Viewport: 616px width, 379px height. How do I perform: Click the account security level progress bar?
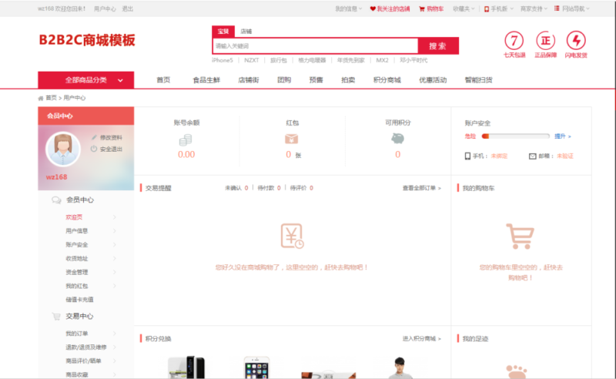pyautogui.click(x=515, y=136)
